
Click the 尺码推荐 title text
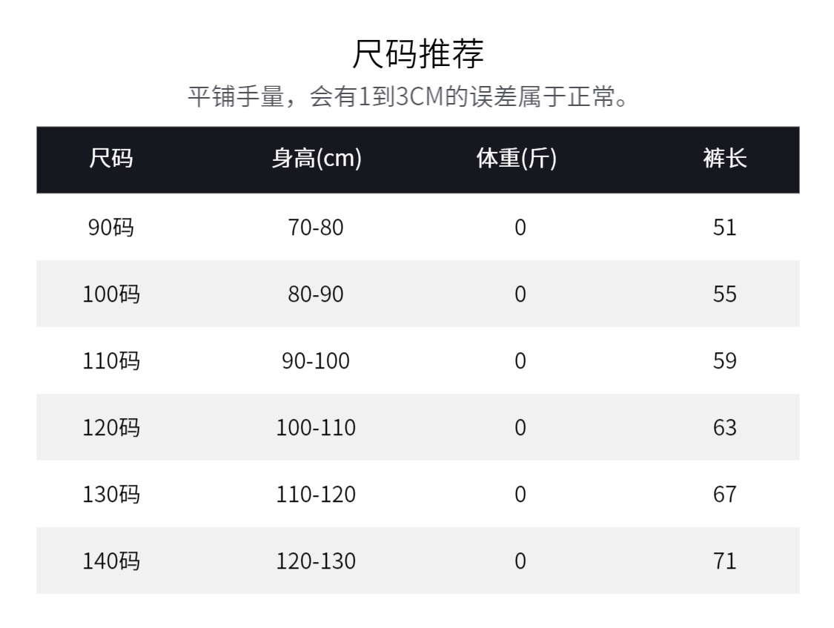(x=417, y=54)
